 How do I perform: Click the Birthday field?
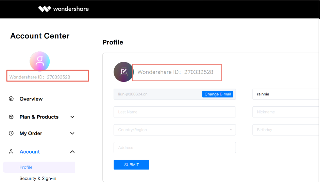286,130
